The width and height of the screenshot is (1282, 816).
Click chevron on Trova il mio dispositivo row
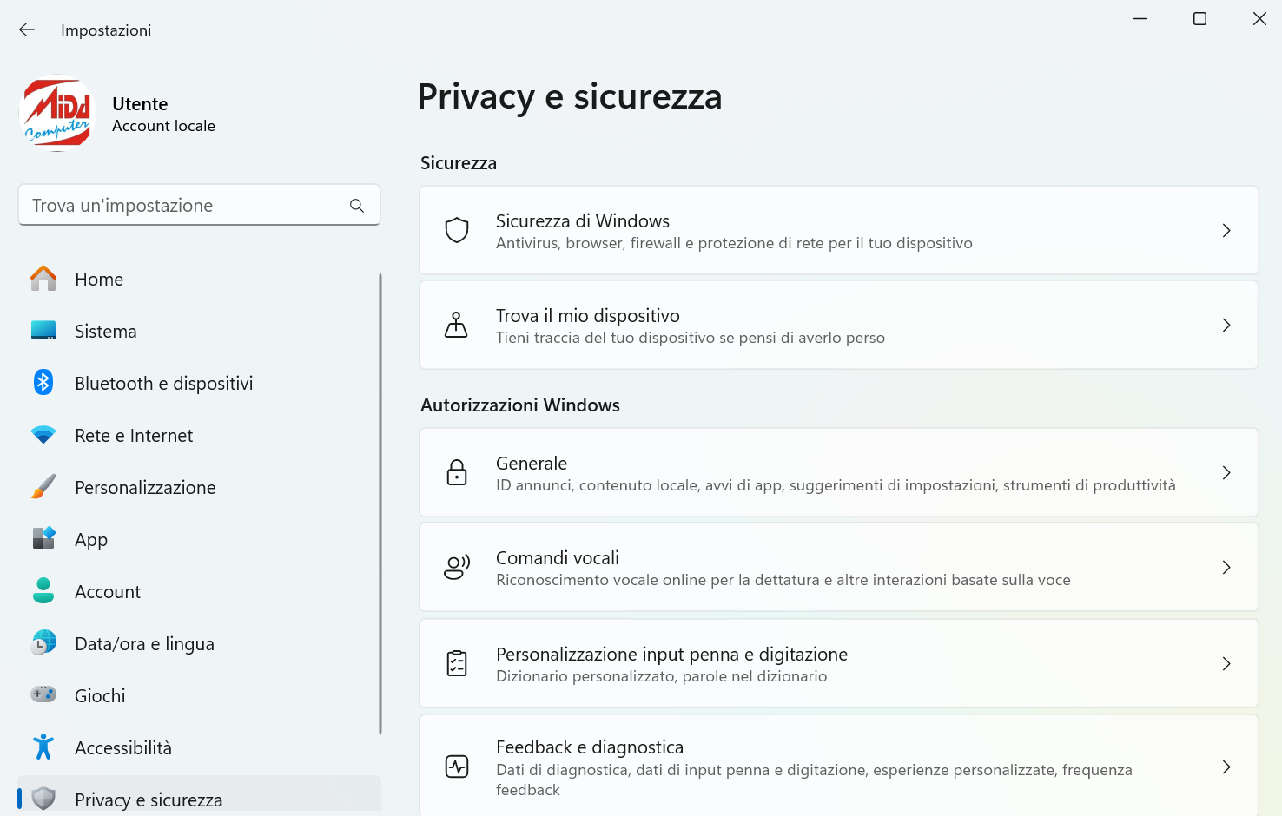(x=1226, y=325)
